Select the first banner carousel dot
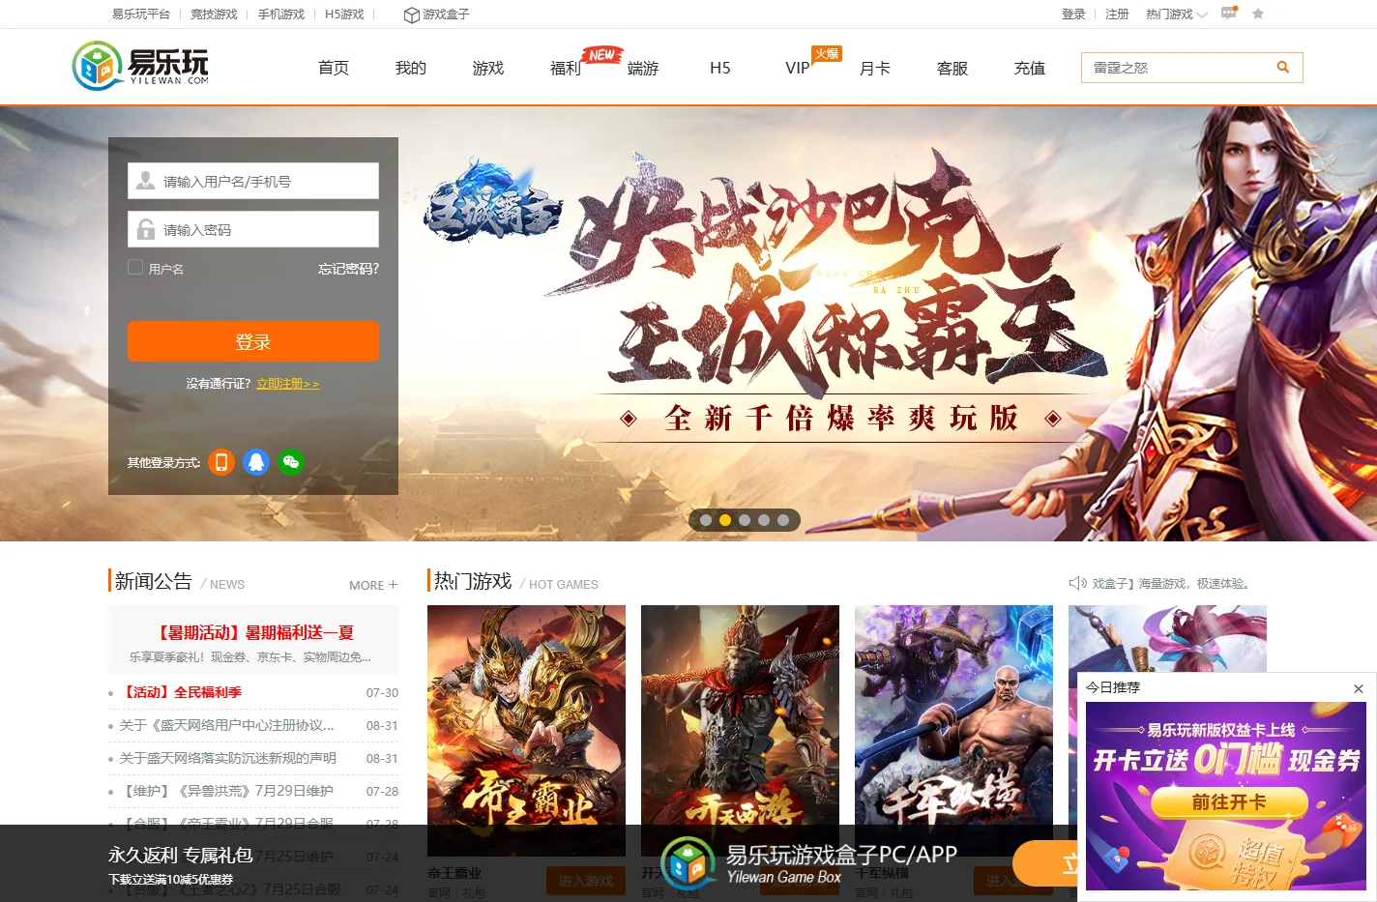The width and height of the screenshot is (1377, 902). [706, 520]
